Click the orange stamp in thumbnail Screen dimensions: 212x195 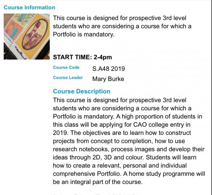[x=13, y=30]
